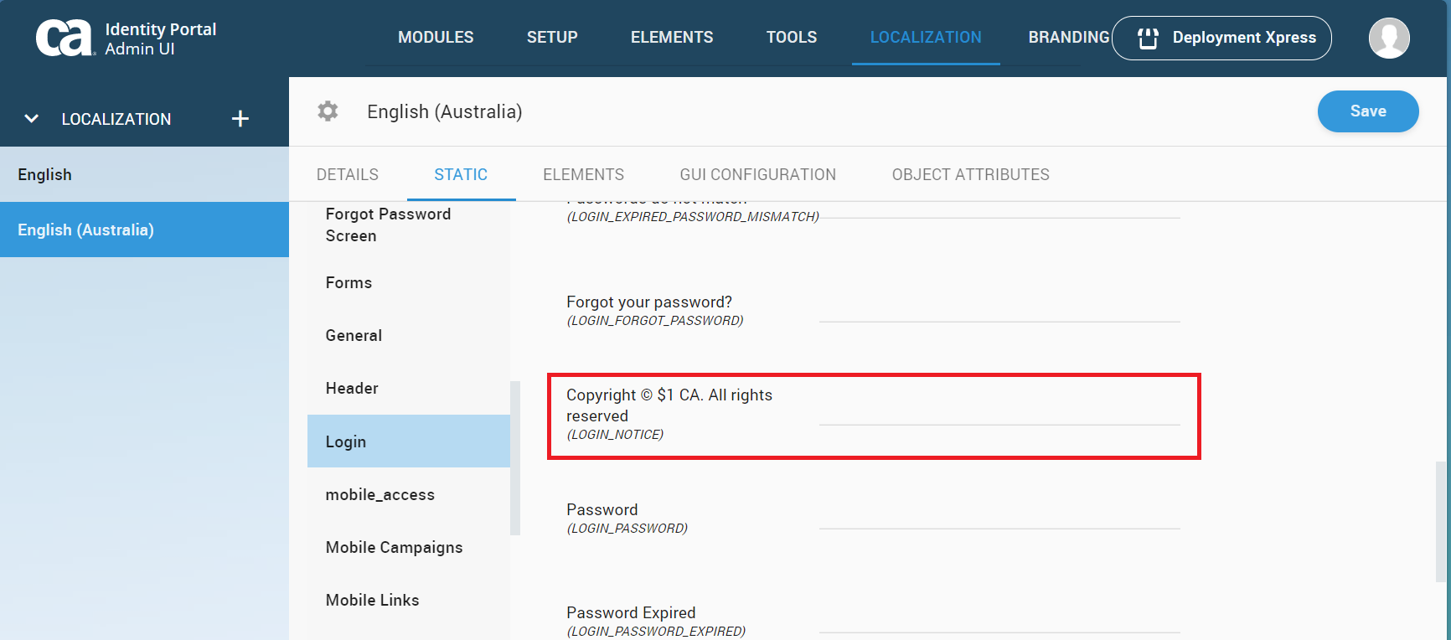The image size is (1451, 640).
Task: Open the OBJECT ATTRIBUTES tab
Action: 970,175
